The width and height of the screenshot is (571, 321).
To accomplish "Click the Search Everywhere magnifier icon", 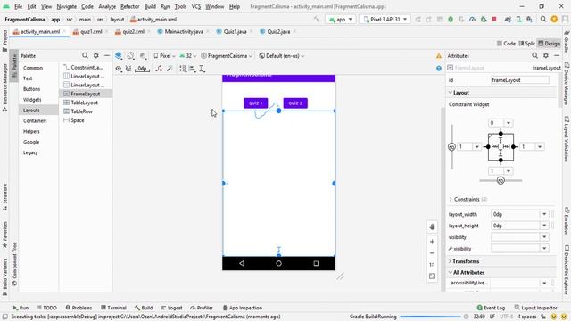I will pos(543,20).
